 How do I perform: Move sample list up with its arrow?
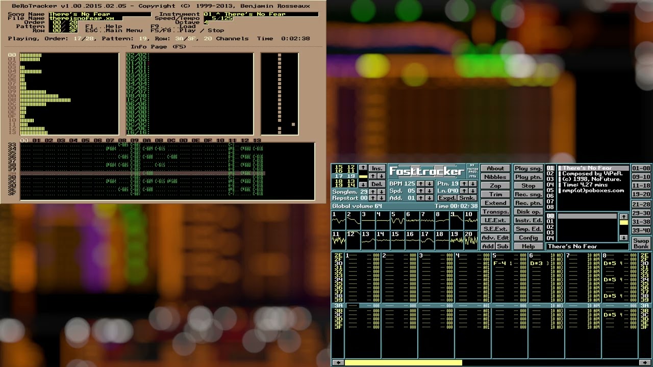623,217
